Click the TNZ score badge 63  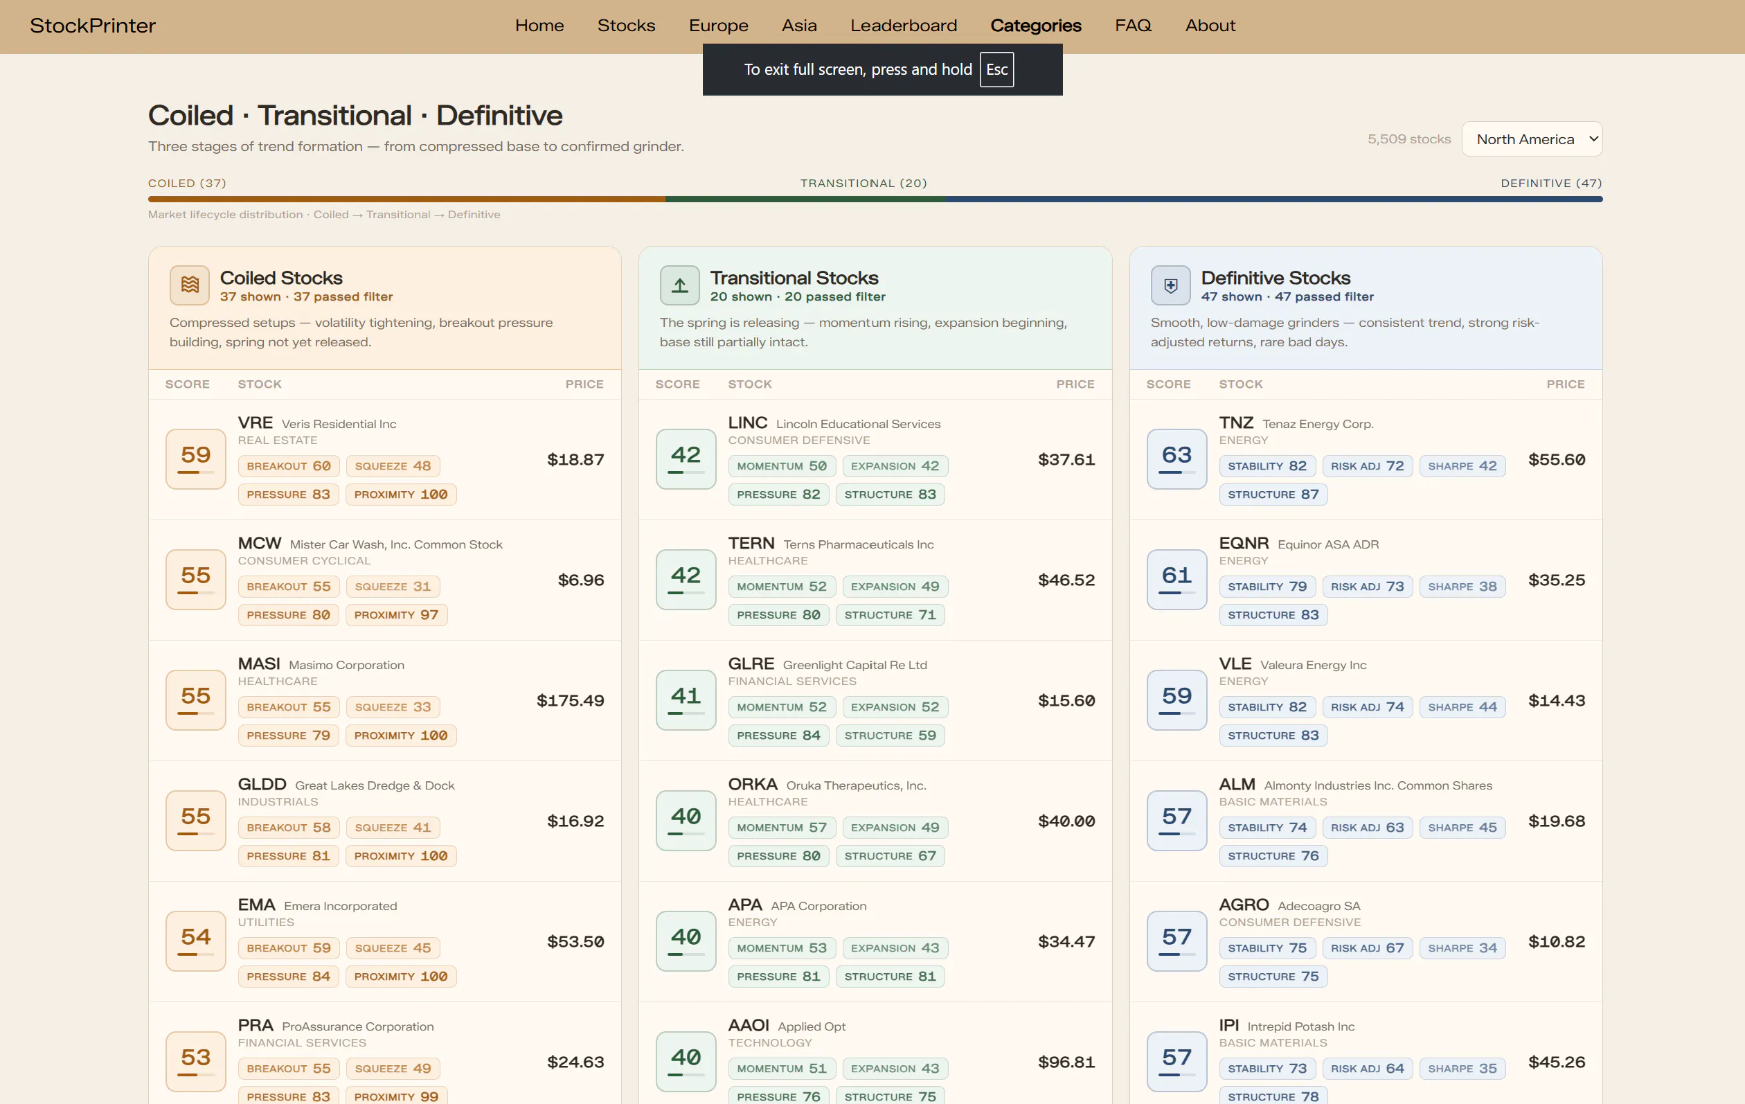coord(1177,459)
